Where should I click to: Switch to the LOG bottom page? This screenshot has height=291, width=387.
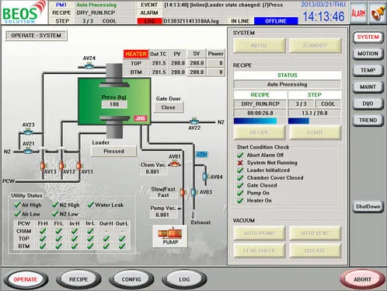(x=184, y=279)
